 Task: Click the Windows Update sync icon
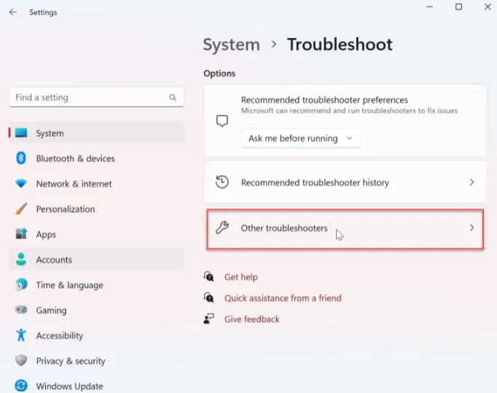[x=21, y=386]
